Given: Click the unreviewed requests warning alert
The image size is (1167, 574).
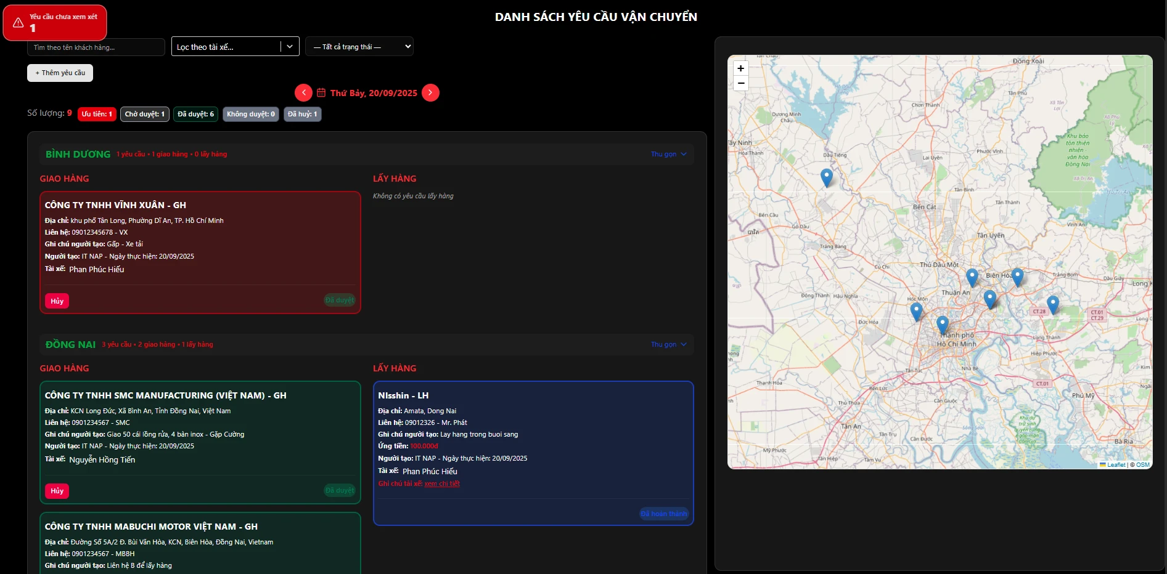Looking at the screenshot, I should 55,23.
